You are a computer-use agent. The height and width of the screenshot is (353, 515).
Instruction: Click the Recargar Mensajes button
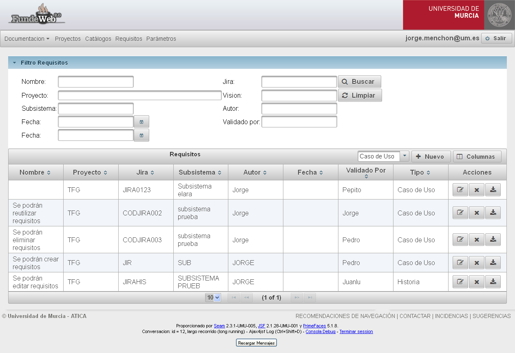pyautogui.click(x=256, y=343)
